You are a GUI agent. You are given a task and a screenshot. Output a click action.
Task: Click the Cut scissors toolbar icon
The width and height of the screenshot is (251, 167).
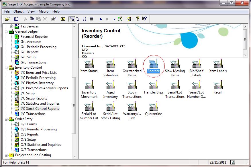tap(25, 19)
